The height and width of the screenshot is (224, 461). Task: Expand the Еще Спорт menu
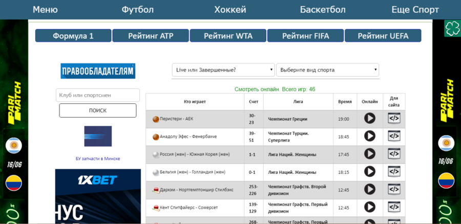click(415, 10)
